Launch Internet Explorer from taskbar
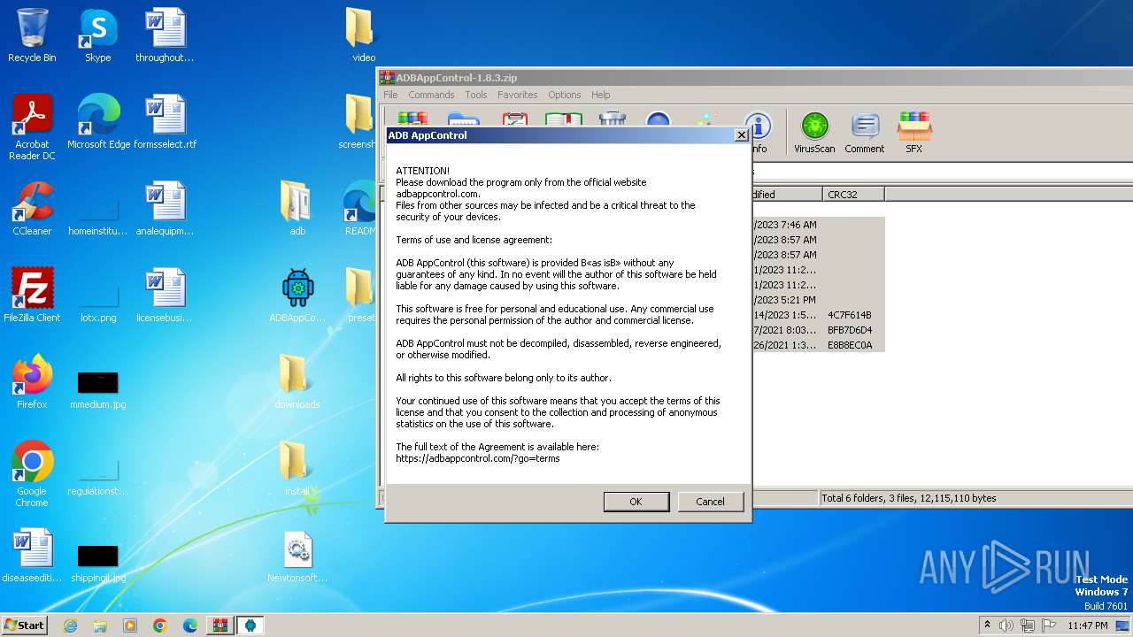 tap(70, 625)
